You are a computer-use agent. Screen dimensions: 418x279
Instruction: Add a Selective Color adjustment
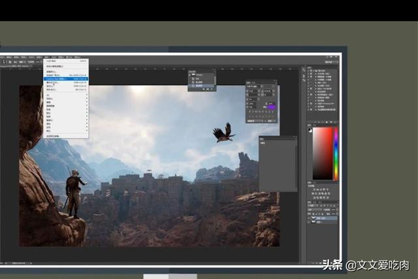point(327,197)
